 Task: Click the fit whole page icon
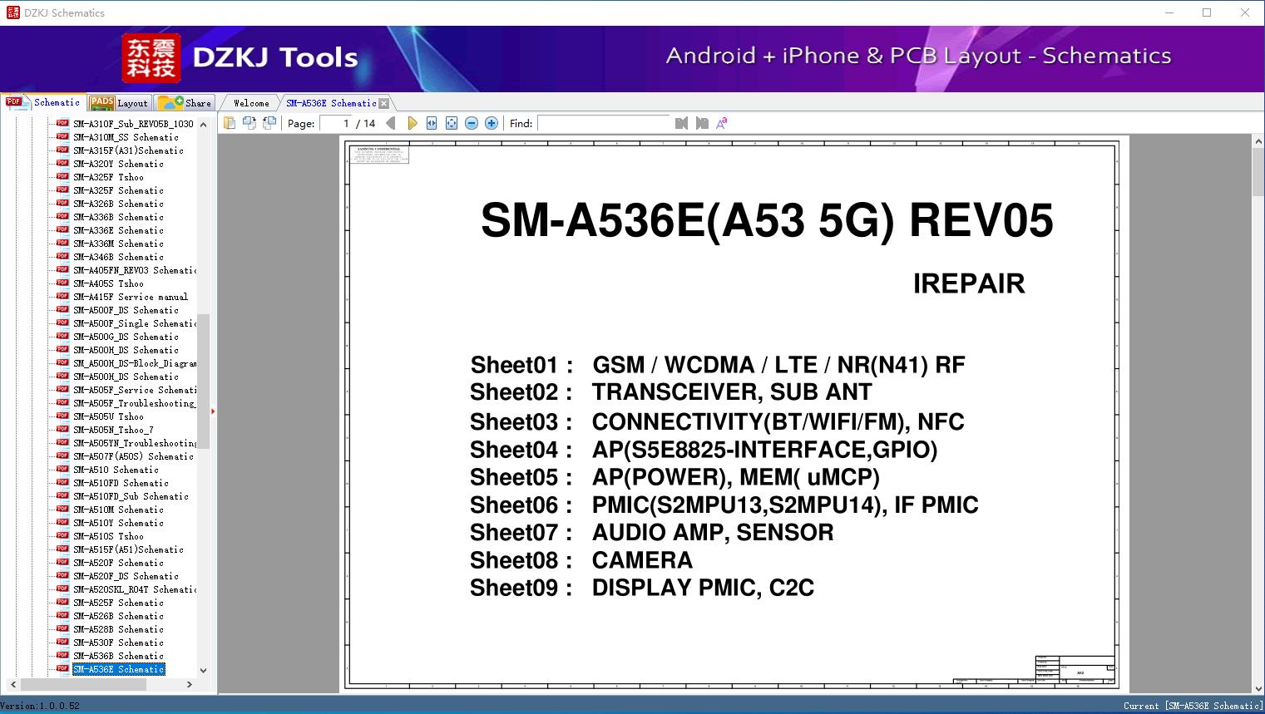tap(452, 123)
